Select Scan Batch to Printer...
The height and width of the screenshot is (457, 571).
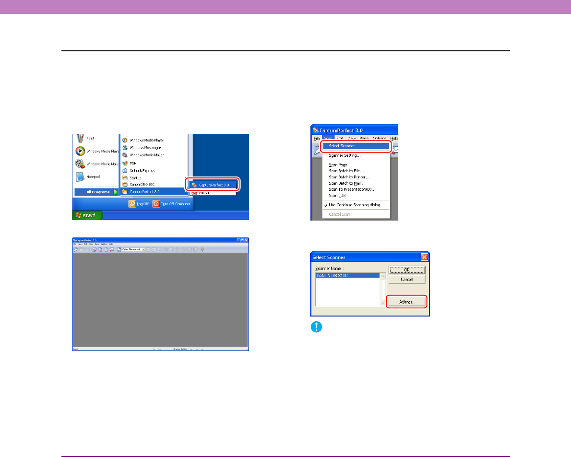(x=356, y=177)
